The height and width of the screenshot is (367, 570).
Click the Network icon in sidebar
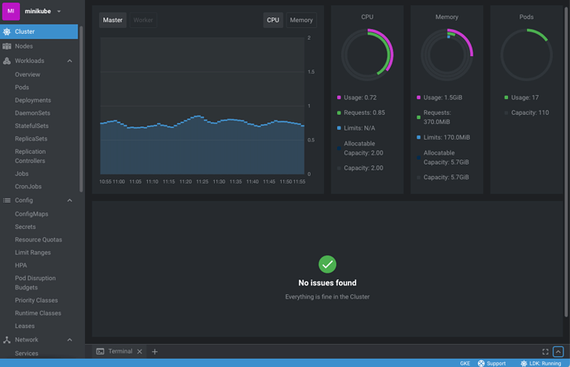click(7, 340)
